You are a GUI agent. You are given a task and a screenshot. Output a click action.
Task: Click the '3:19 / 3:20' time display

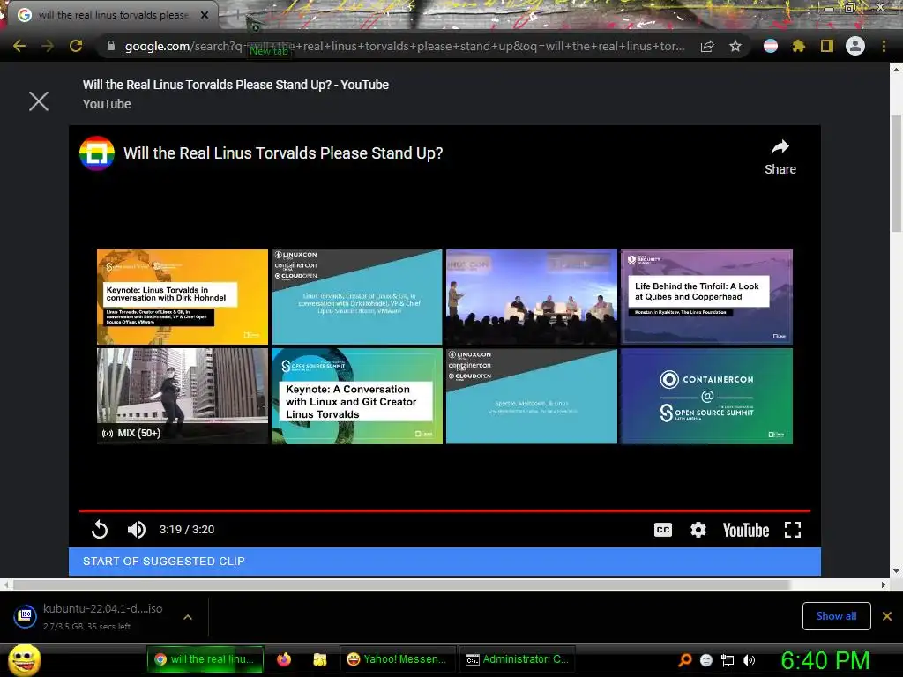(187, 530)
